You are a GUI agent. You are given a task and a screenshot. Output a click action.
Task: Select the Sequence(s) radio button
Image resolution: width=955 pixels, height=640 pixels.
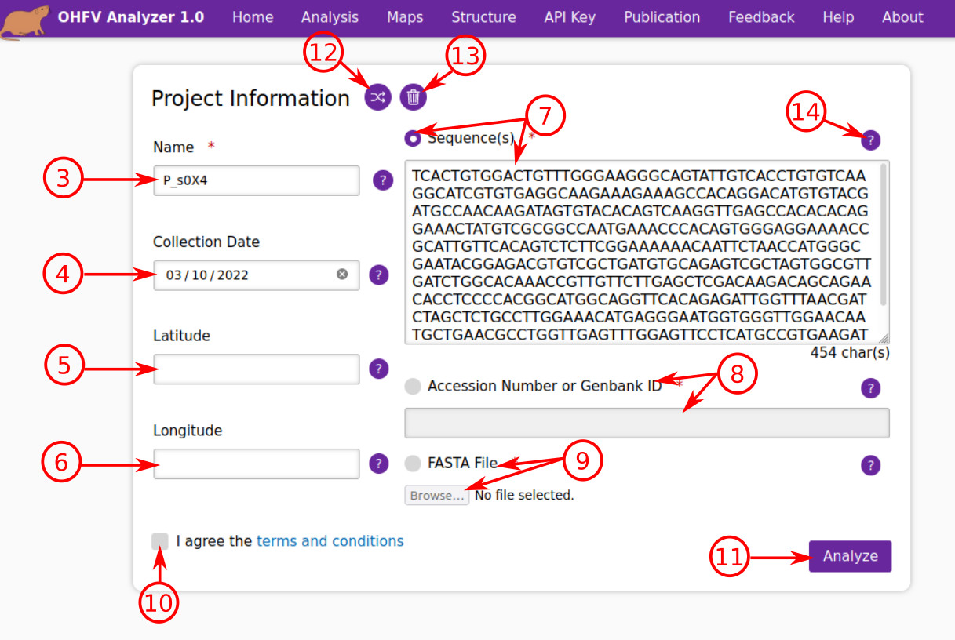413,138
